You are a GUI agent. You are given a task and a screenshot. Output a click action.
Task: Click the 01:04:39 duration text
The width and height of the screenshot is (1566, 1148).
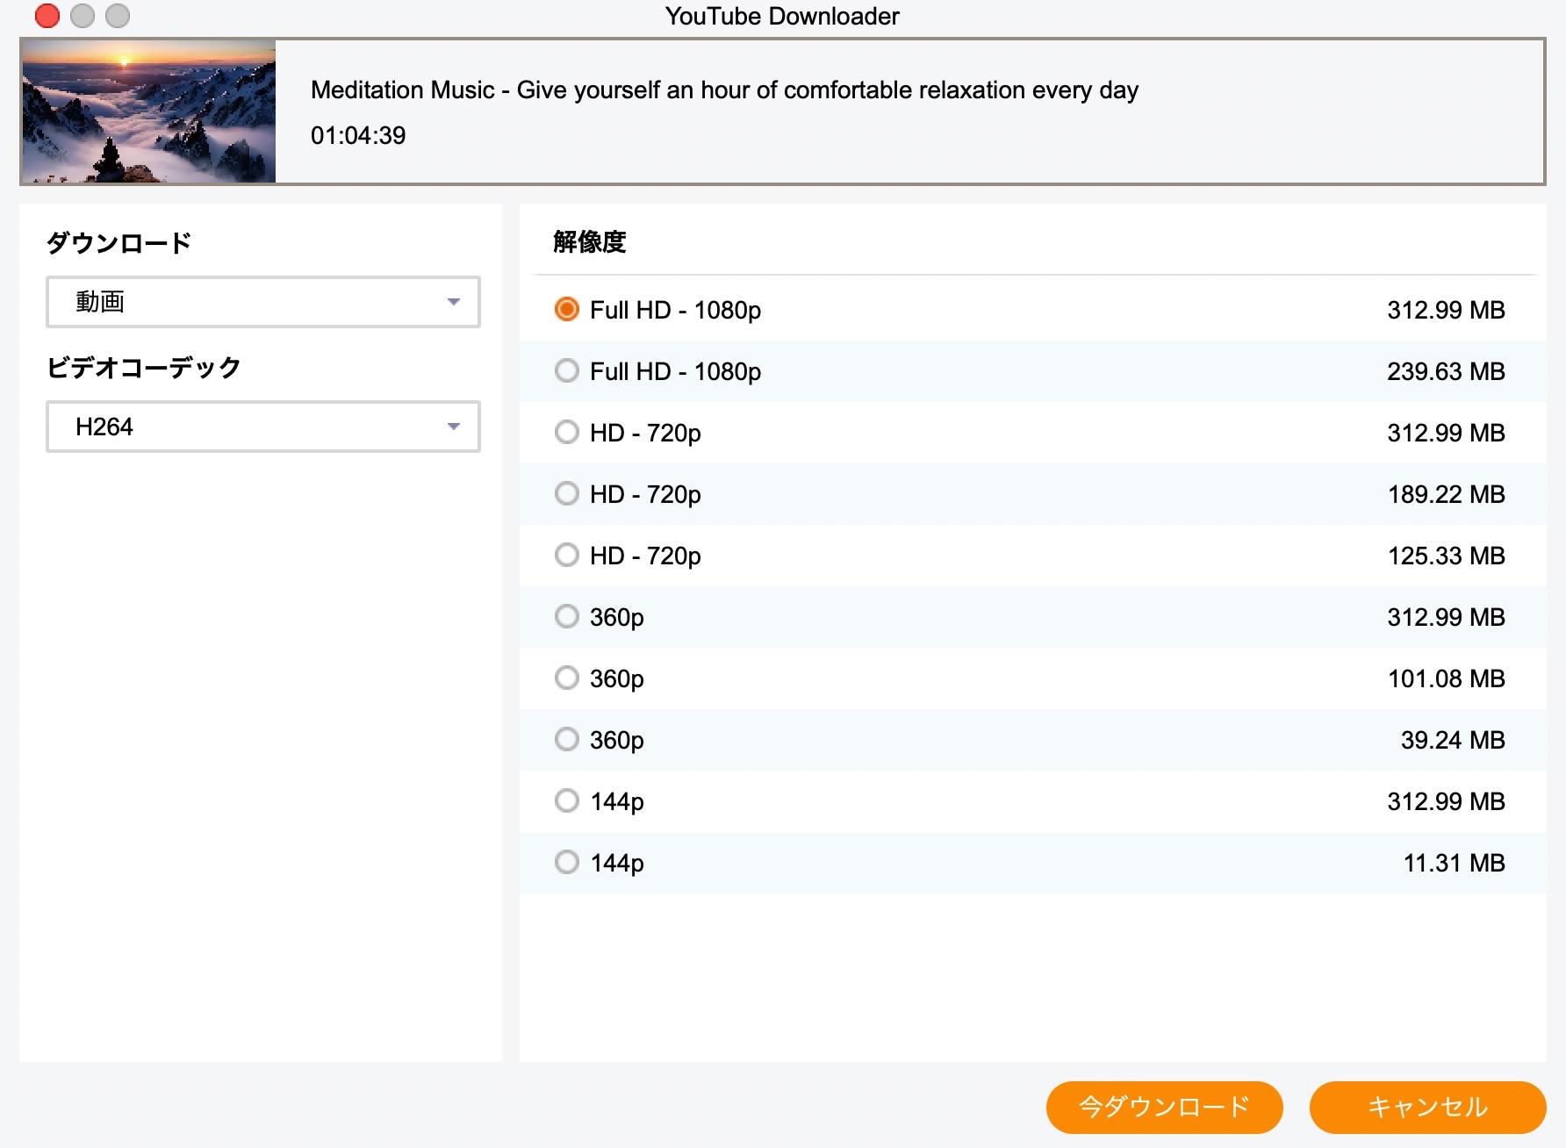pos(358,136)
